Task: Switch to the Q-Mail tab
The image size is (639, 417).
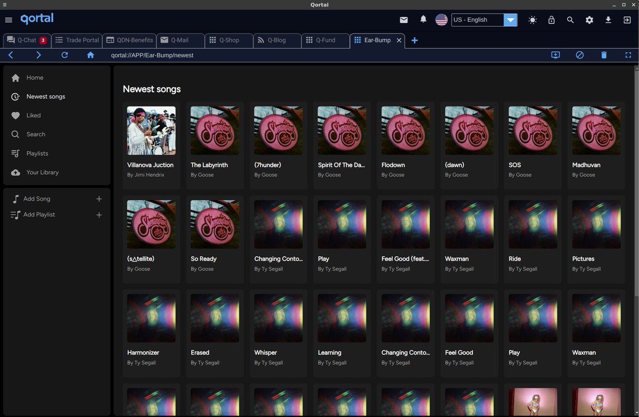Action: coord(181,40)
